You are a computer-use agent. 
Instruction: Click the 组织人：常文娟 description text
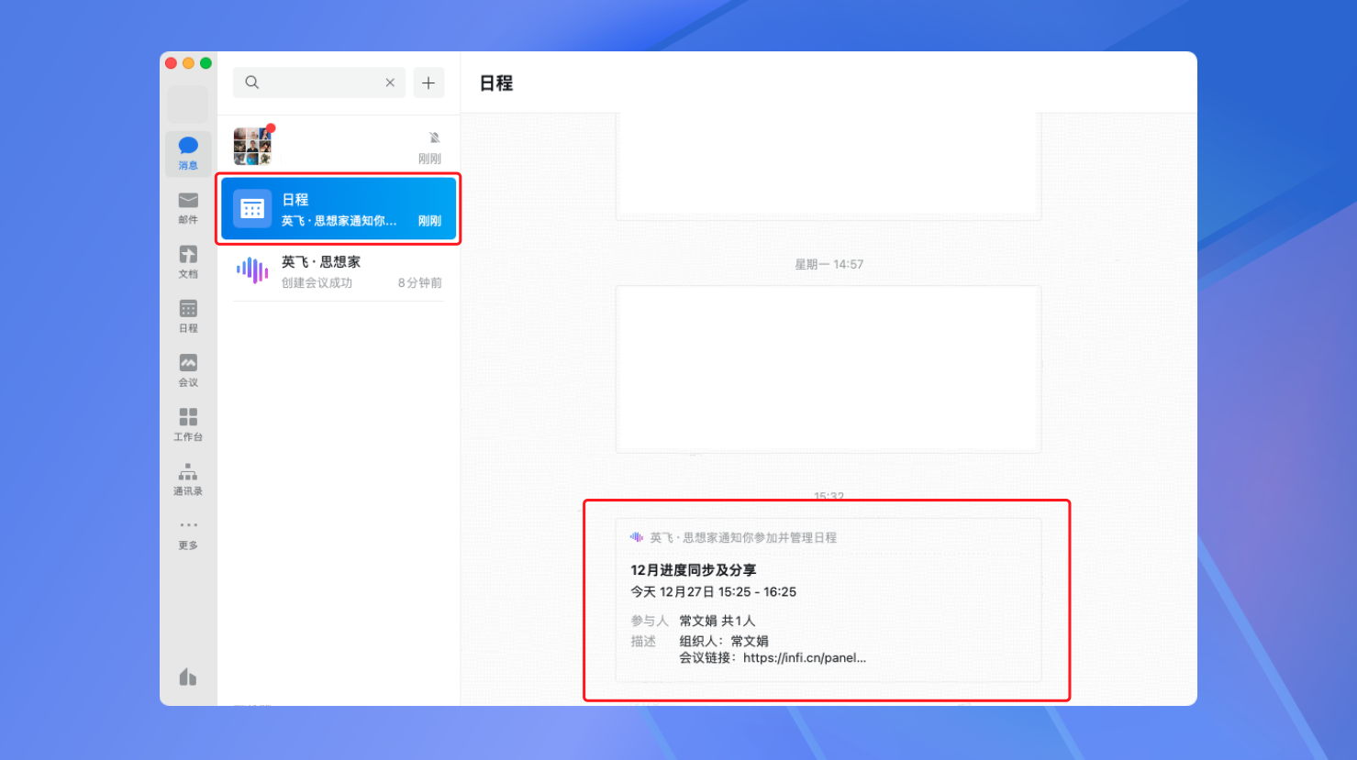(x=724, y=642)
